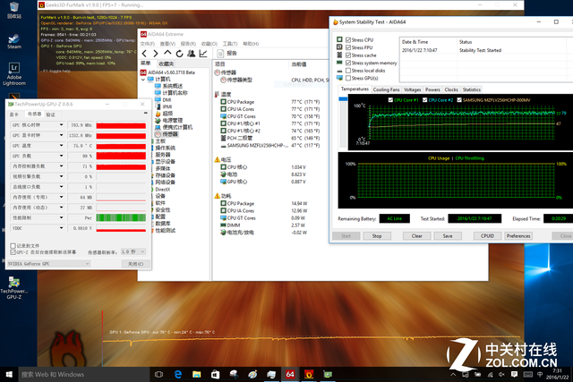Image resolution: width=573 pixels, height=382 pixels.
Task: Toggle SAMSUNG MZFLV256HCHP graph checkbox
Action: point(459,99)
